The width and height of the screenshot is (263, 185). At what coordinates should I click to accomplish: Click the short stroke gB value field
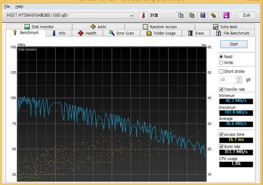(x=228, y=80)
